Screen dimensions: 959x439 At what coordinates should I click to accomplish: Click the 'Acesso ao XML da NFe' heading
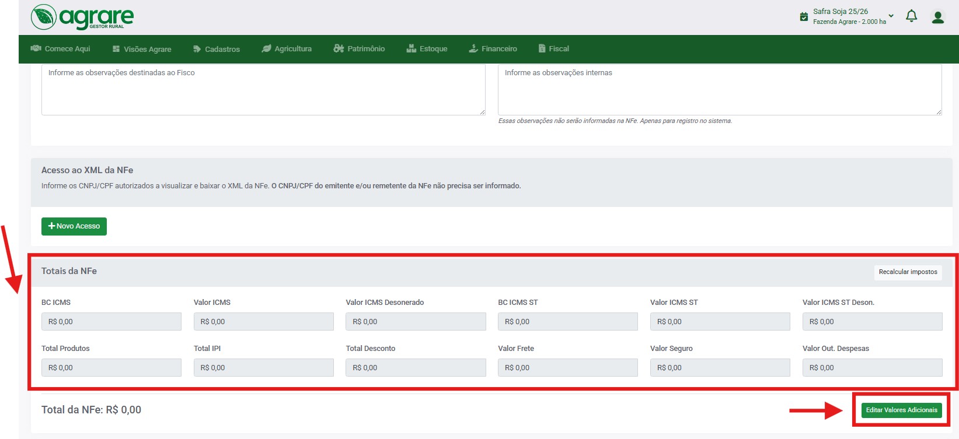point(87,170)
